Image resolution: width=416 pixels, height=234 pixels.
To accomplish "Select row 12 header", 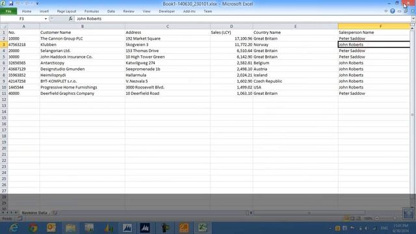I will tap(4, 99).
